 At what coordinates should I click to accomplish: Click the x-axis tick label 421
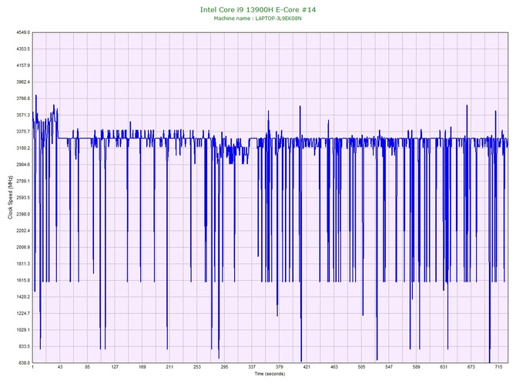point(307,367)
